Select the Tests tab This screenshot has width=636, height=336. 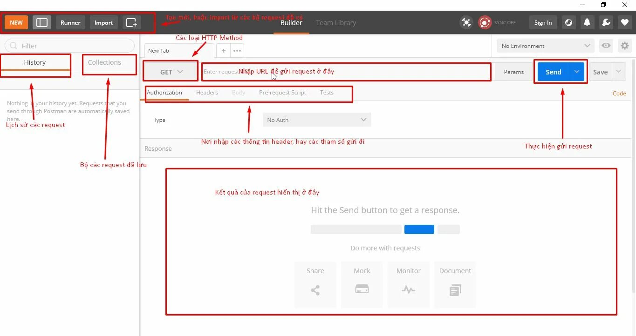click(x=327, y=93)
